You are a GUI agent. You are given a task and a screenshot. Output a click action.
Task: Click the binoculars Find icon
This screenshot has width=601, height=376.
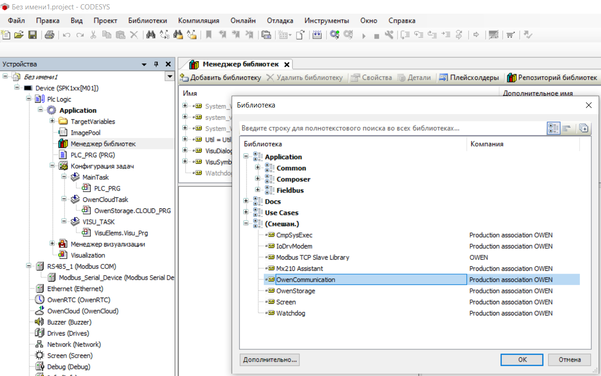point(151,35)
